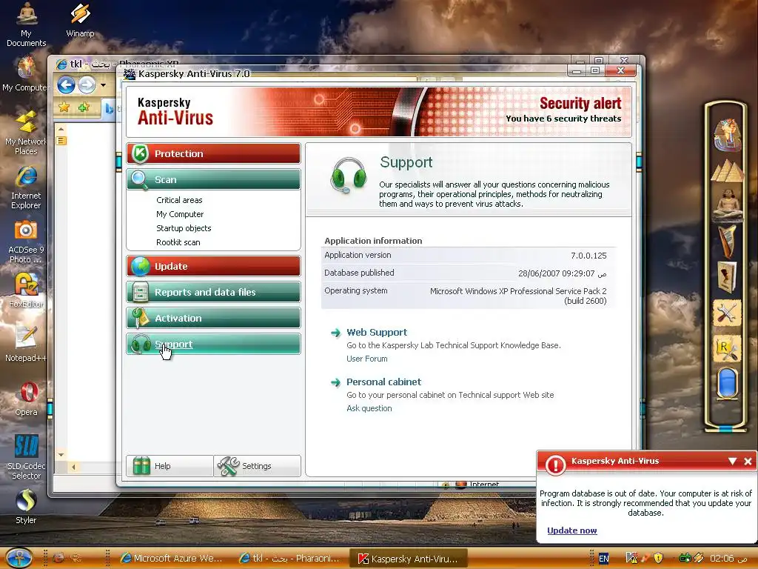Open the Activation section
Viewport: 758px width, 569px height.
pos(213,318)
